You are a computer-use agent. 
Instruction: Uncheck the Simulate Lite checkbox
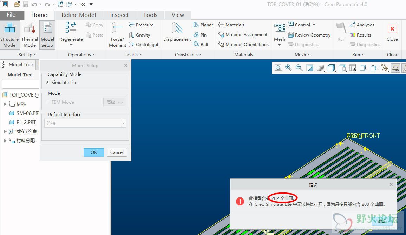pos(47,82)
